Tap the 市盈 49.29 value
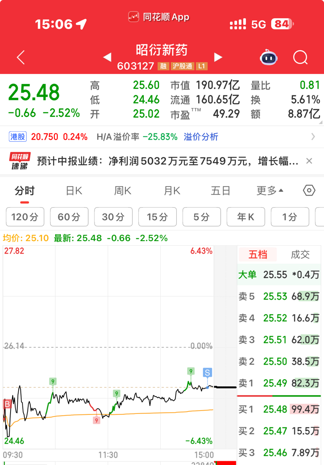Image resolution: width=324 pixels, height=465 pixels. (x=226, y=114)
